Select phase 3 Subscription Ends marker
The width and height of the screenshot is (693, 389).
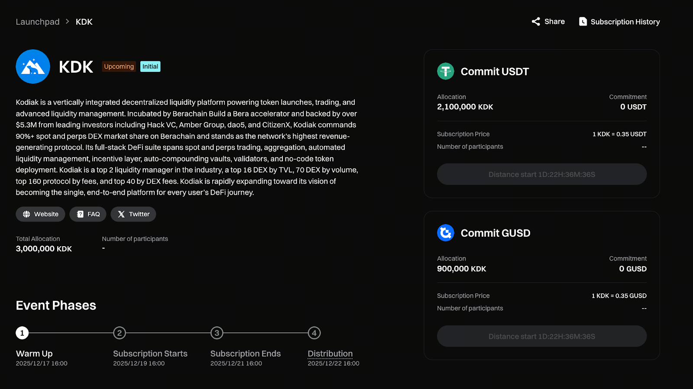pos(217,333)
